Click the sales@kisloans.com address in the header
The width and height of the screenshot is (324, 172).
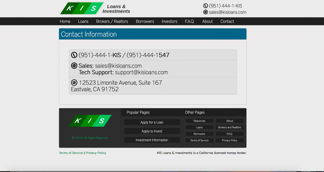coord(227,12)
